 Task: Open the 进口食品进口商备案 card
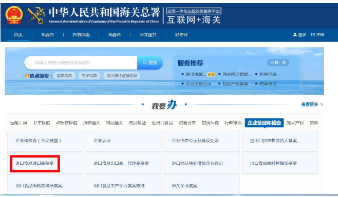coord(45,164)
